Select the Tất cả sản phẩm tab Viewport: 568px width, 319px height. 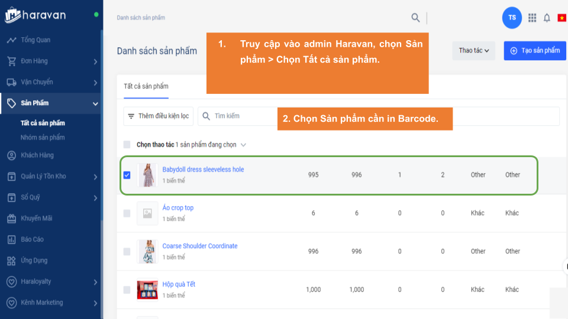point(146,86)
